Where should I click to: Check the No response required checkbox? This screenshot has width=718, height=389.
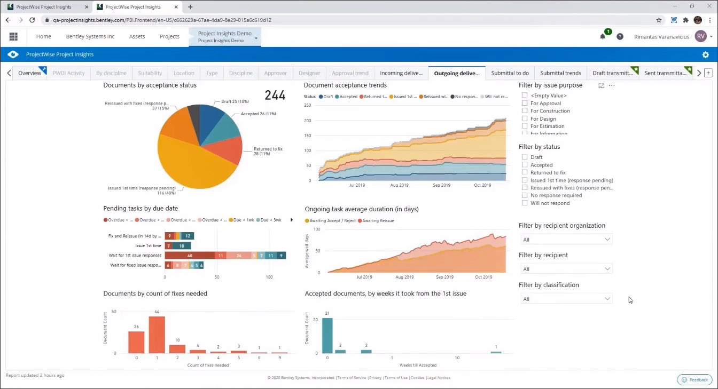pos(525,195)
